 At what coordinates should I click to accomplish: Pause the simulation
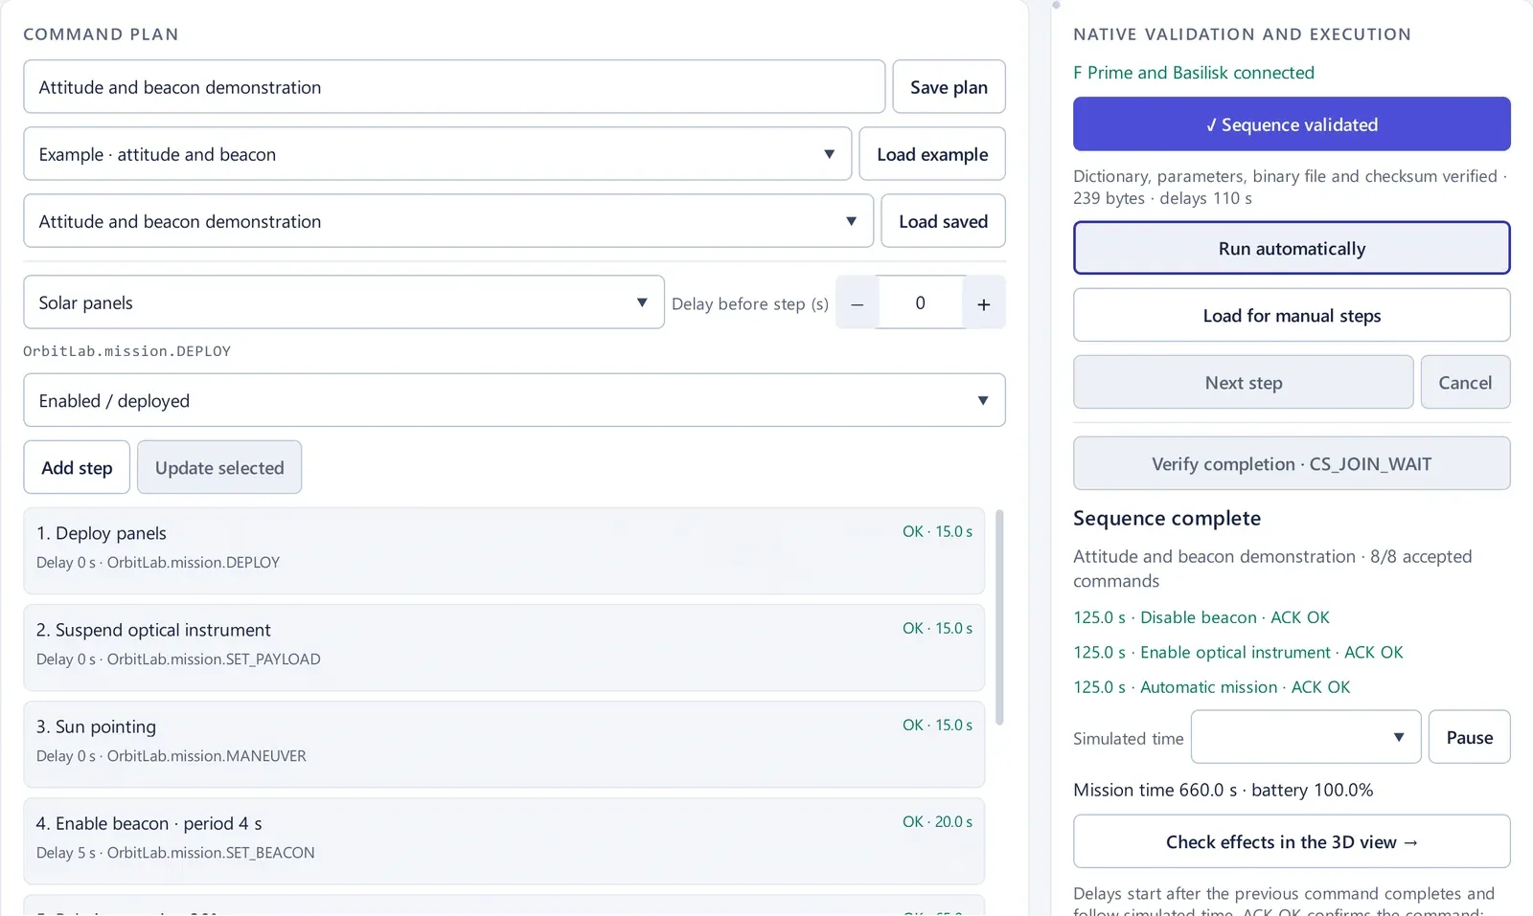click(x=1469, y=737)
